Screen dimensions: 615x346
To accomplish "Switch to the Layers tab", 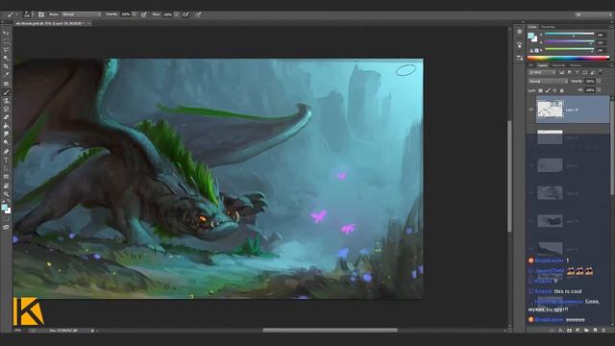I will tap(542, 65).
